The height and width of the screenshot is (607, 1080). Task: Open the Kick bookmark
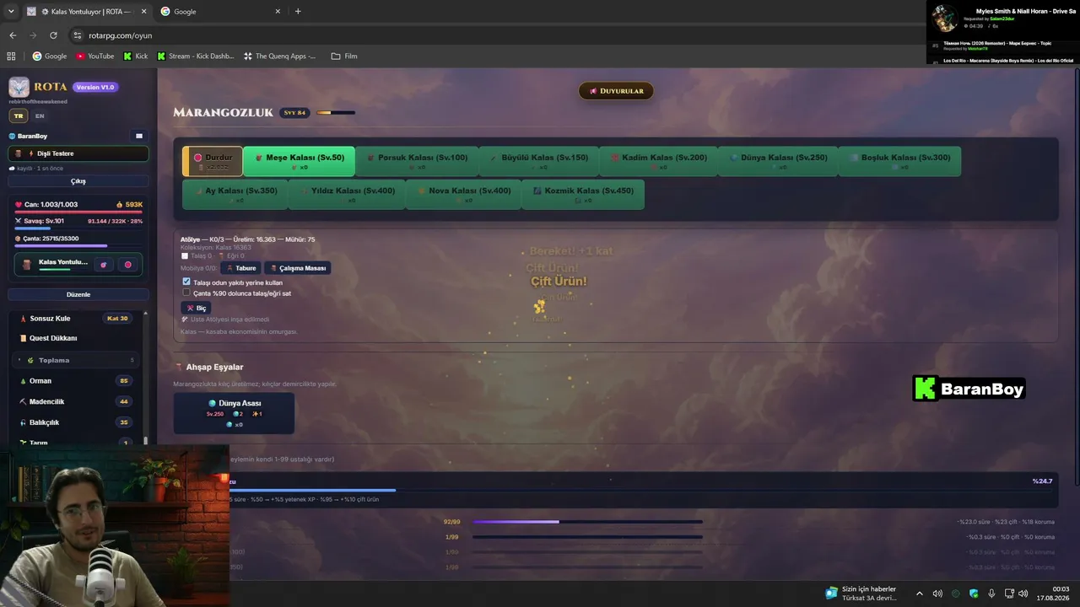coord(135,56)
